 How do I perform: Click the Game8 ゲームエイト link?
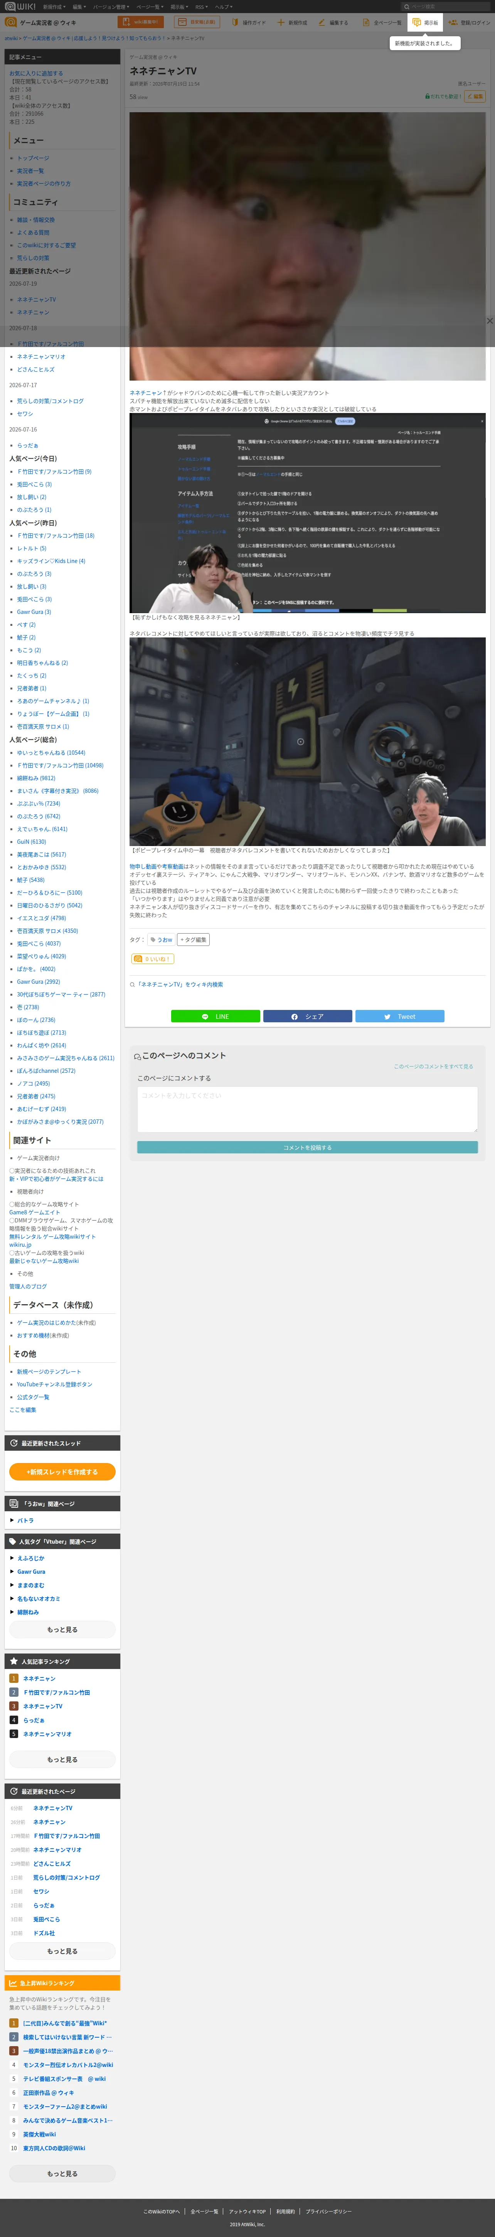coord(35,1213)
